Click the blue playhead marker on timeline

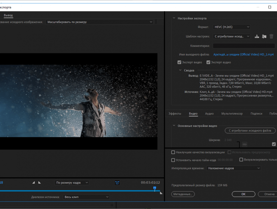(x=155, y=188)
